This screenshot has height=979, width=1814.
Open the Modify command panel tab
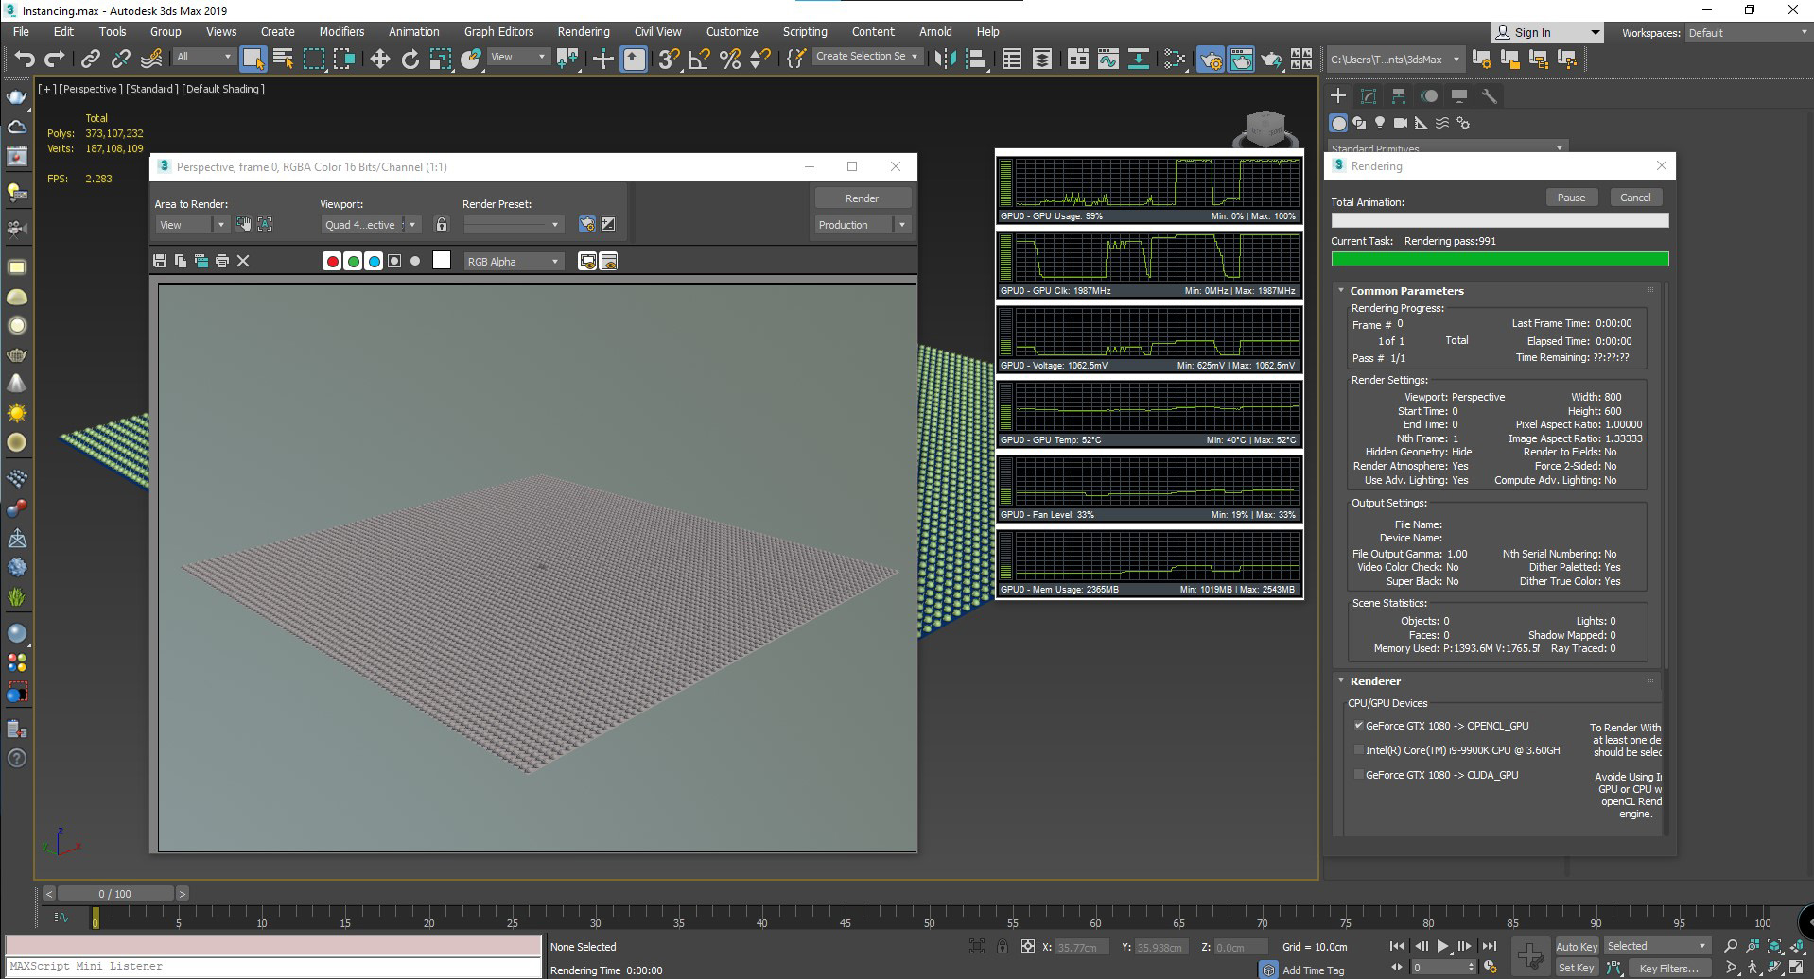pos(1368,96)
